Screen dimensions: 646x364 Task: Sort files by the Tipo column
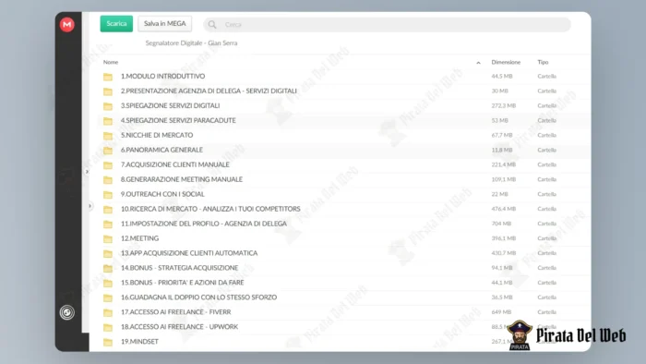point(543,62)
